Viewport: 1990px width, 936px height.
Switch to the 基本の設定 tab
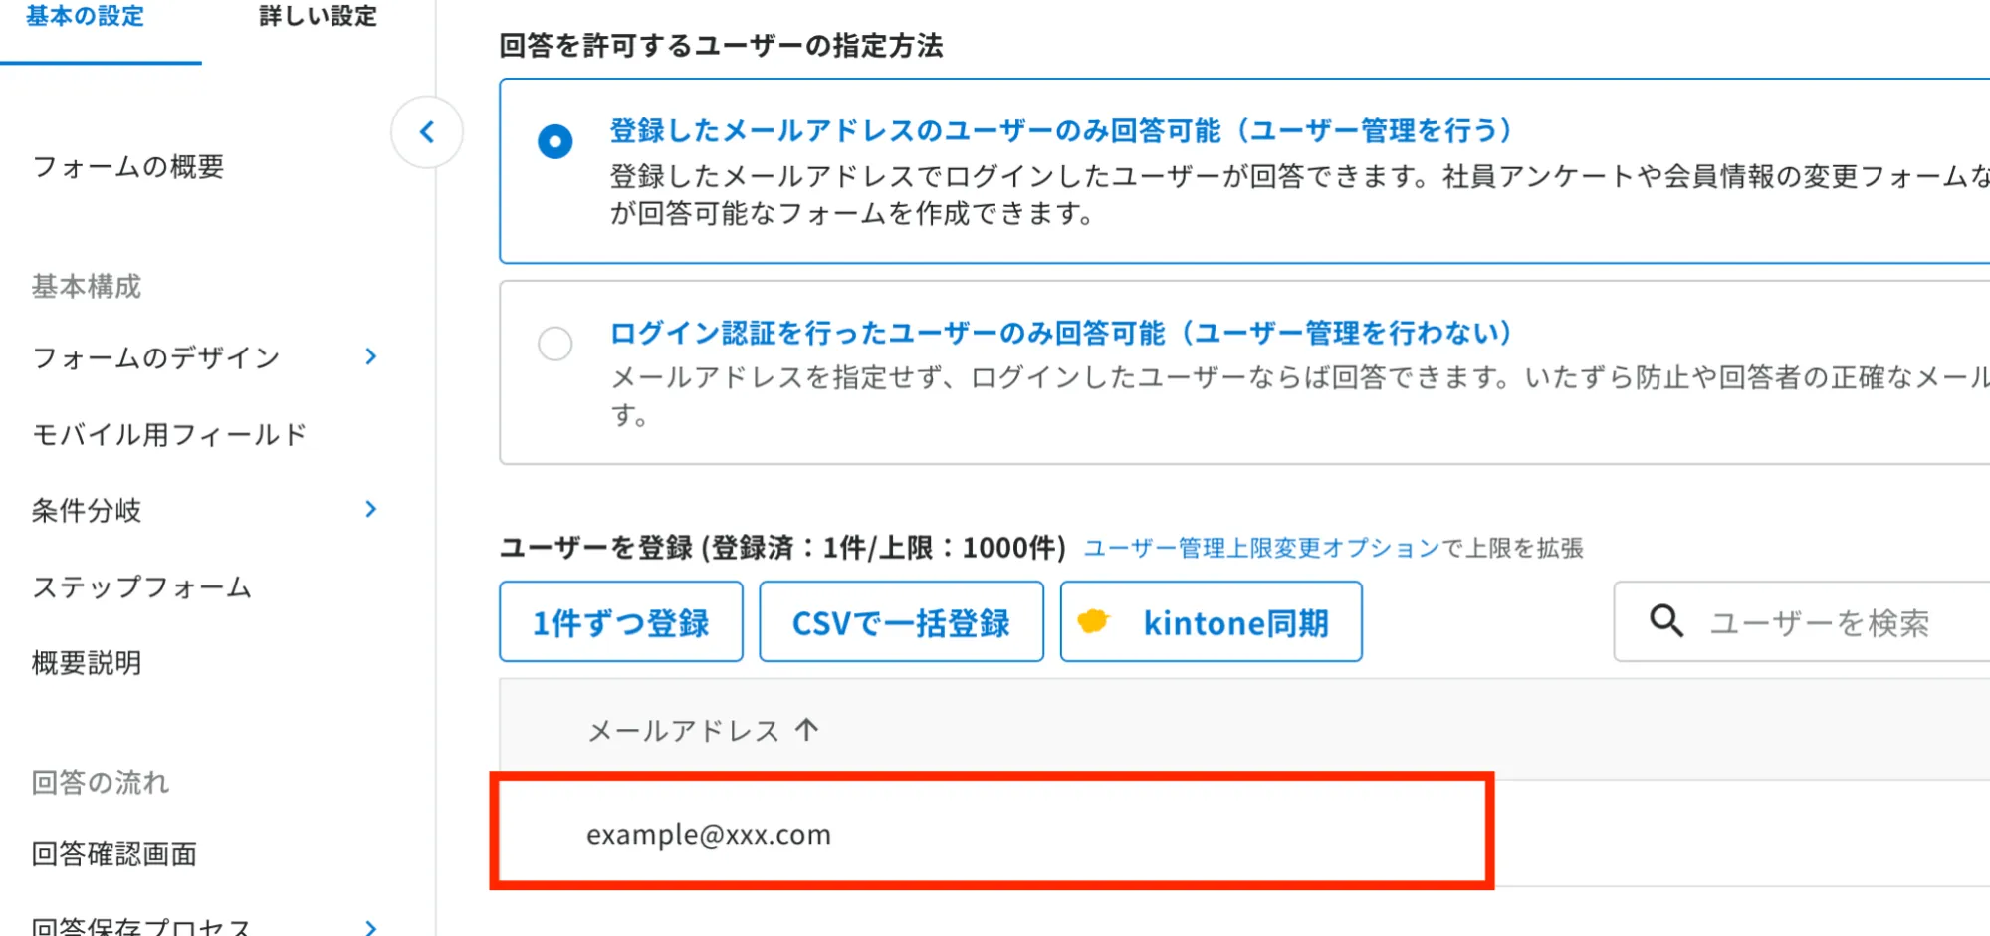click(86, 17)
